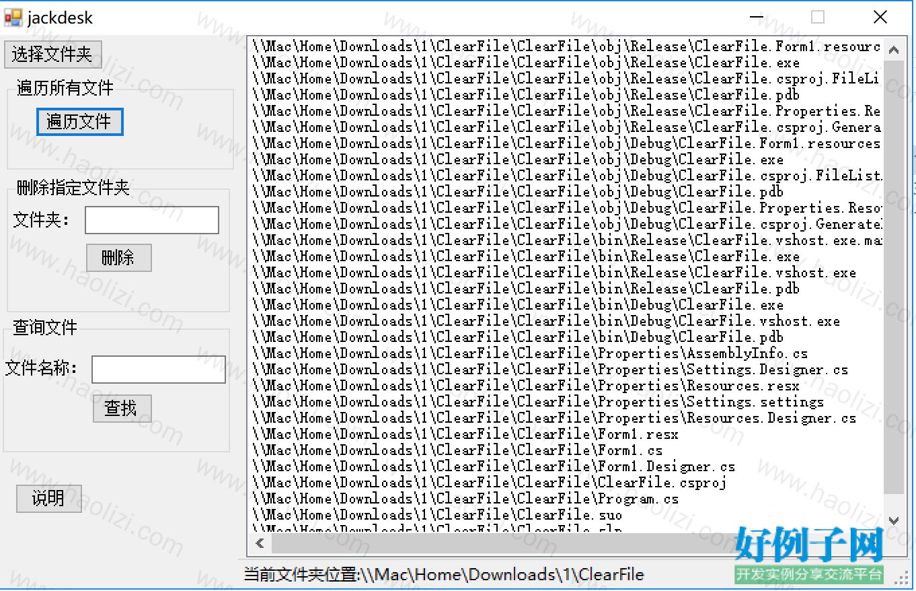The height and width of the screenshot is (591, 916).
Task: Select the ClearFile\ClearFile.suo line
Action: pyautogui.click(x=438, y=515)
